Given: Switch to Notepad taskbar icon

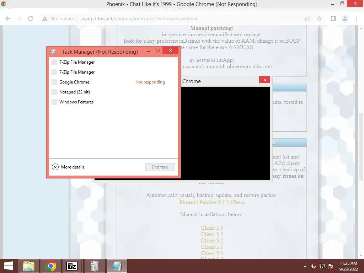Looking at the screenshot, I should [x=117, y=266].
